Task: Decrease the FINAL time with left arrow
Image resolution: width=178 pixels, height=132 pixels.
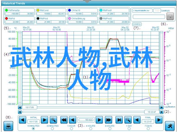Action: (137, 120)
